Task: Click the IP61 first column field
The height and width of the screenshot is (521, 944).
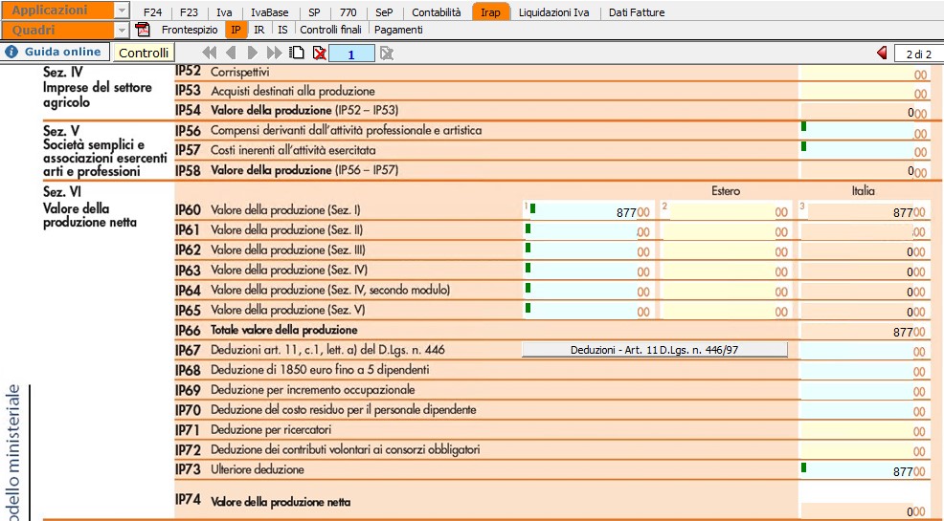Action: pos(587,230)
